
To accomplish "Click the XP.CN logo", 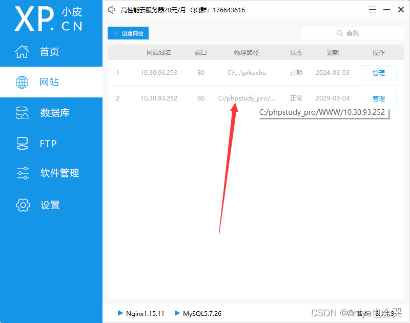I will [x=48, y=18].
